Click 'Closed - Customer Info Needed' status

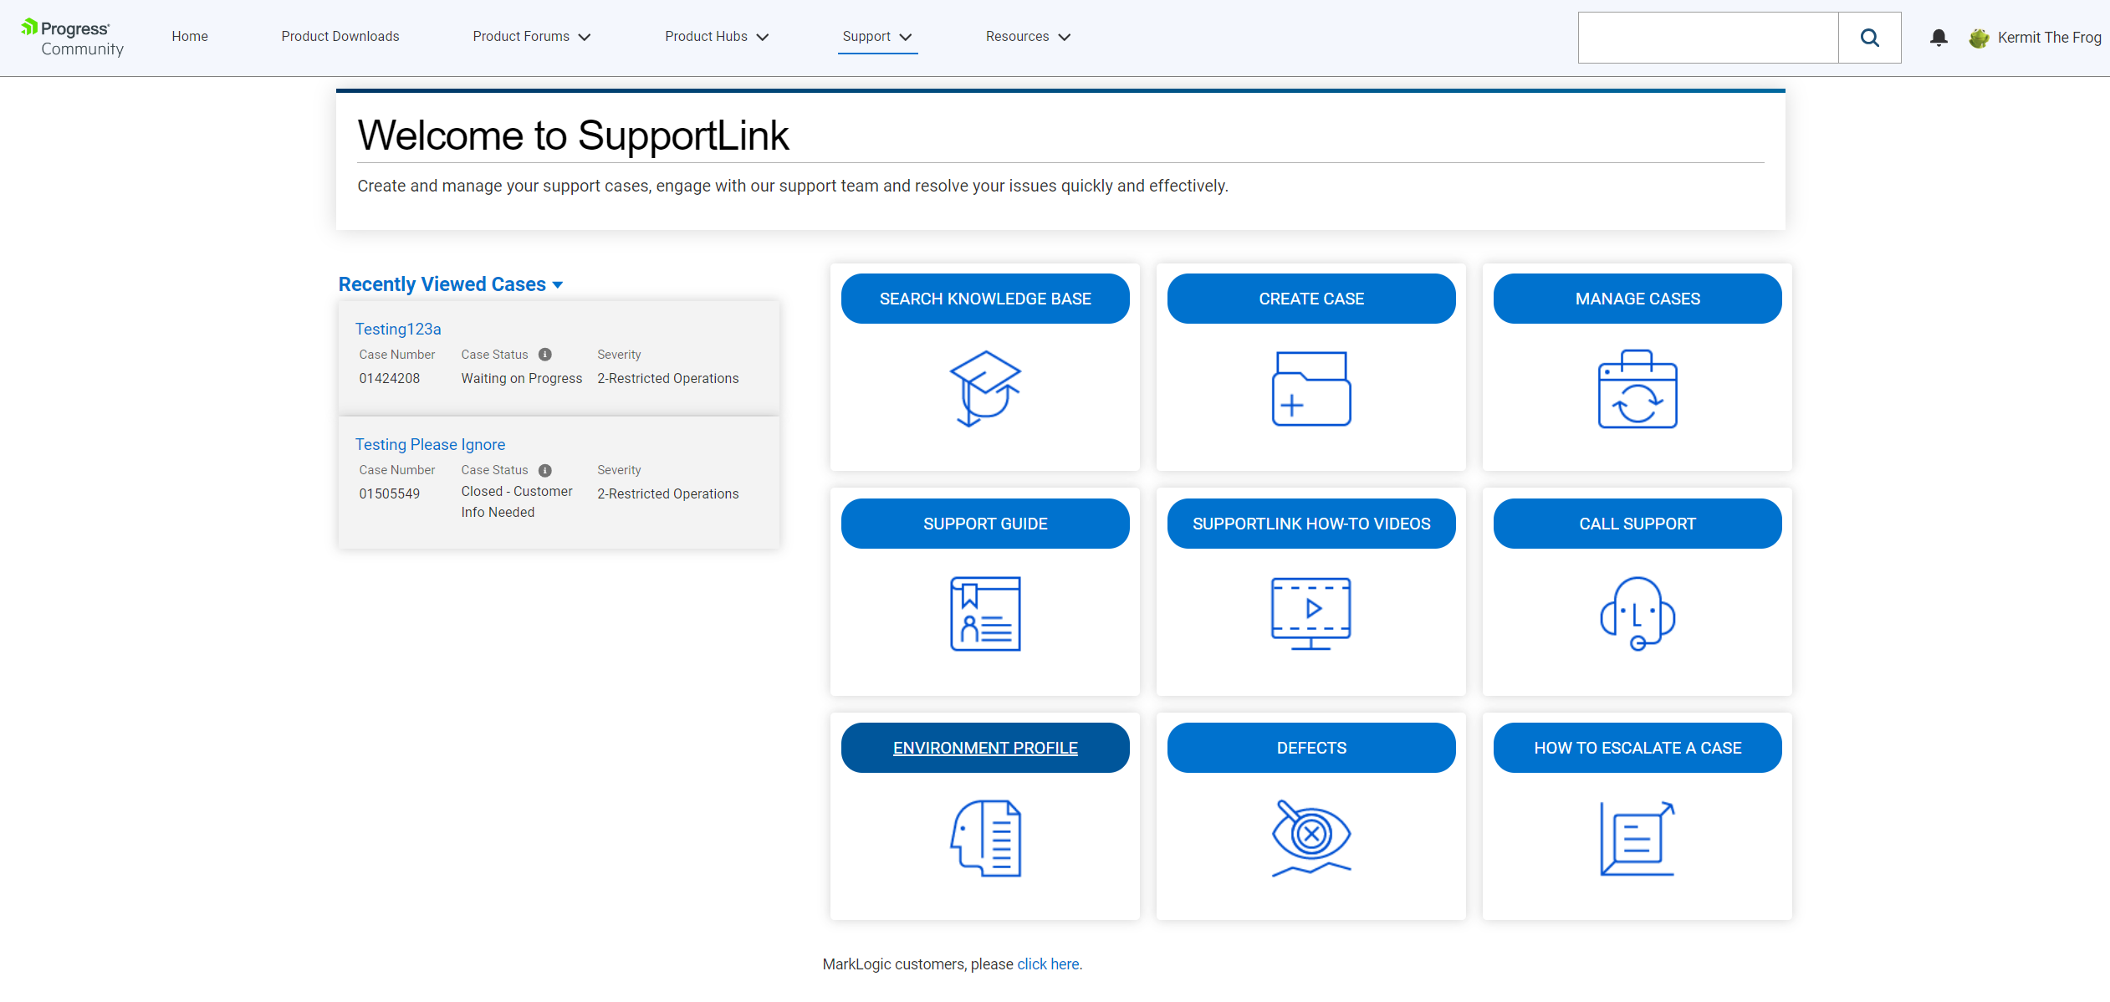tap(517, 502)
